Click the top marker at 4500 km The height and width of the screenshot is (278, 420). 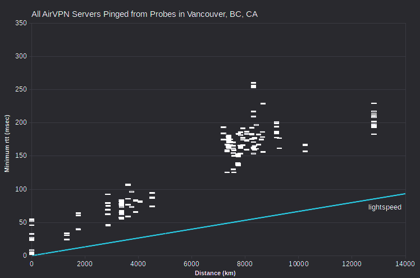click(x=152, y=193)
